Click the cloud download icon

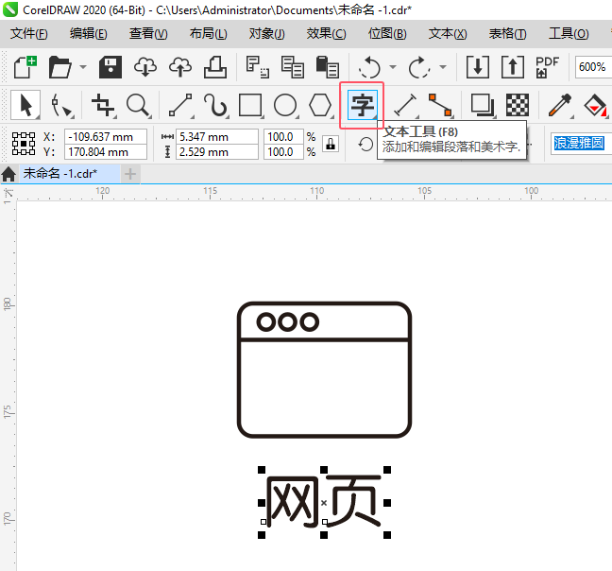(145, 67)
